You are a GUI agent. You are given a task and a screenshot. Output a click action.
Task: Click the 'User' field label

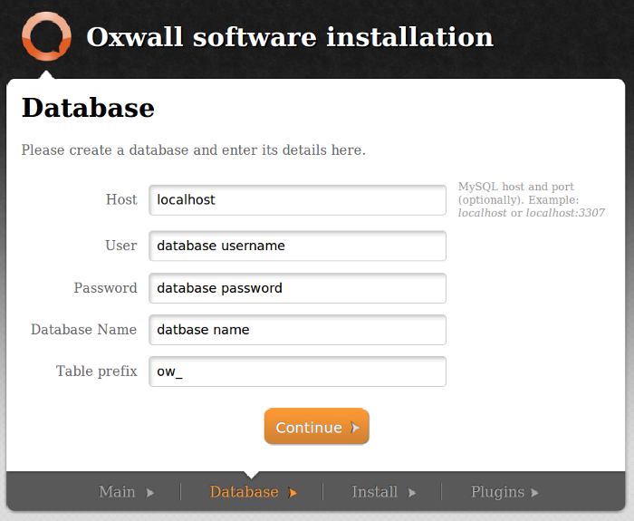click(x=121, y=246)
